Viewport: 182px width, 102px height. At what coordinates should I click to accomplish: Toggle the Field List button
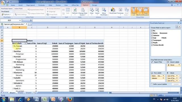pos(134,11)
